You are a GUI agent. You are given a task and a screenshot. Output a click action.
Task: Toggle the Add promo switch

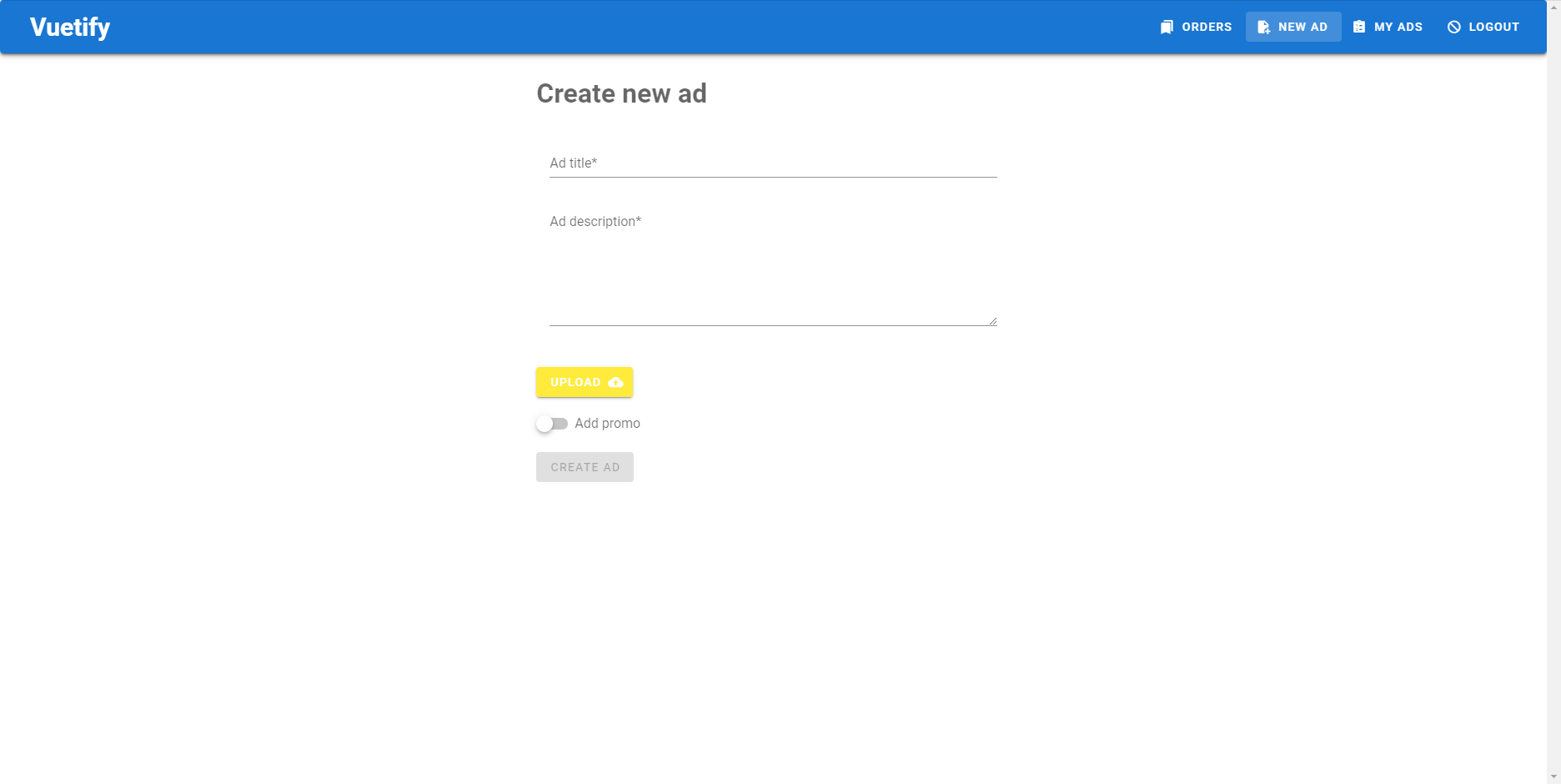(x=552, y=424)
